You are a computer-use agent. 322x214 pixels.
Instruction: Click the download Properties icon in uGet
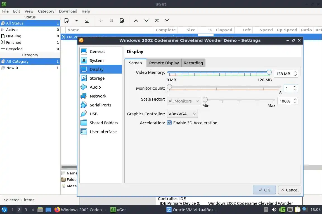click(122, 21)
